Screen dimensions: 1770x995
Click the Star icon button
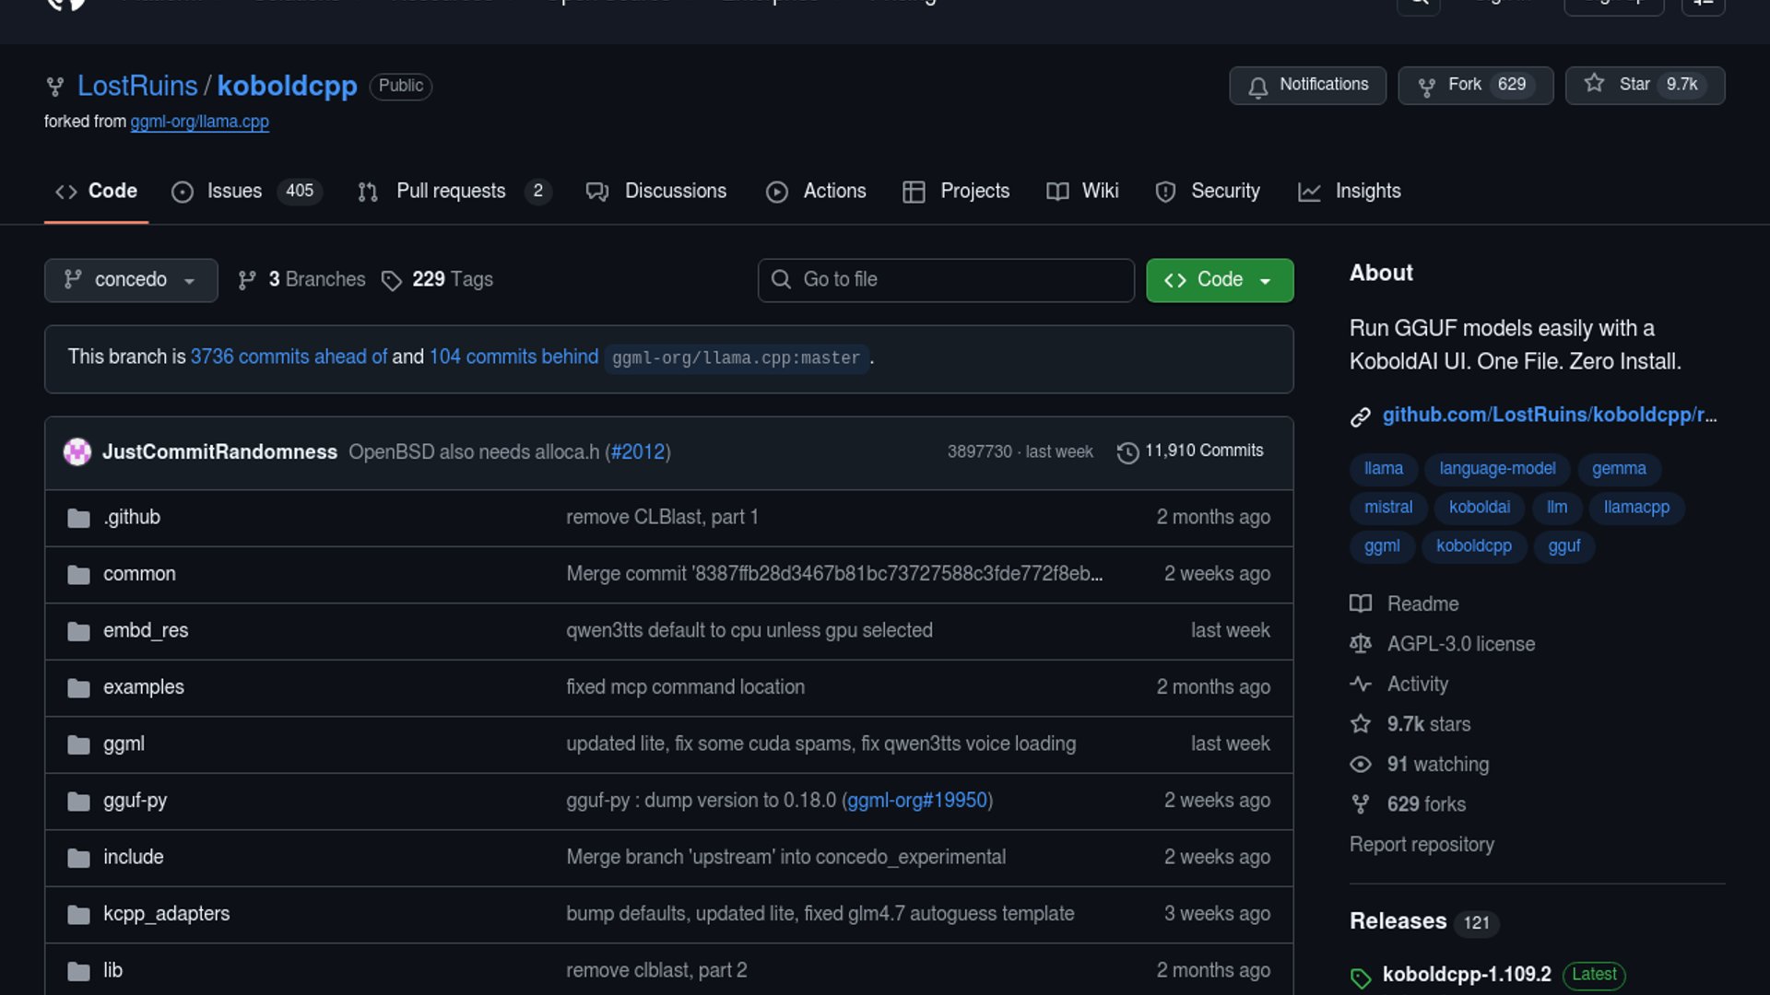[1594, 84]
